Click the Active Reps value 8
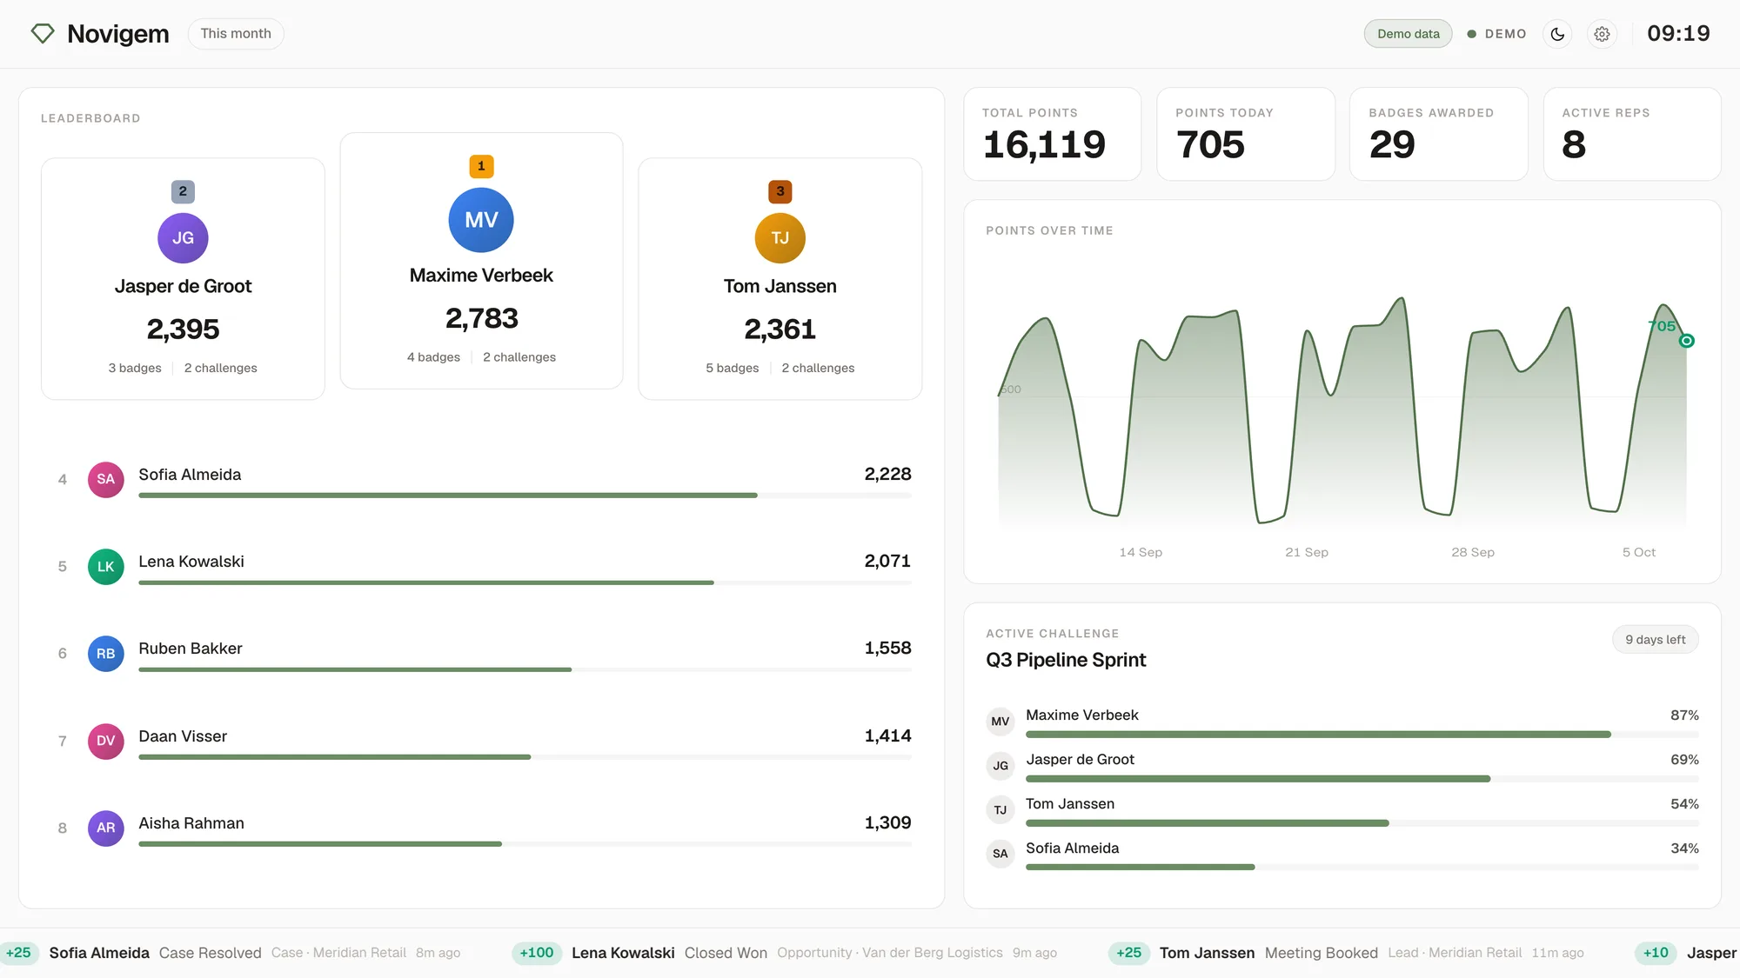 pyautogui.click(x=1574, y=144)
